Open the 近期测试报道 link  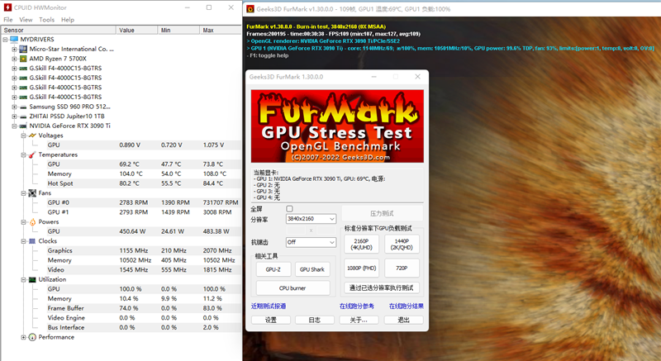(x=269, y=306)
